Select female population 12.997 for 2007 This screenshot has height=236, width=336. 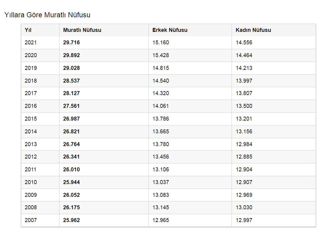pyautogui.click(x=244, y=220)
